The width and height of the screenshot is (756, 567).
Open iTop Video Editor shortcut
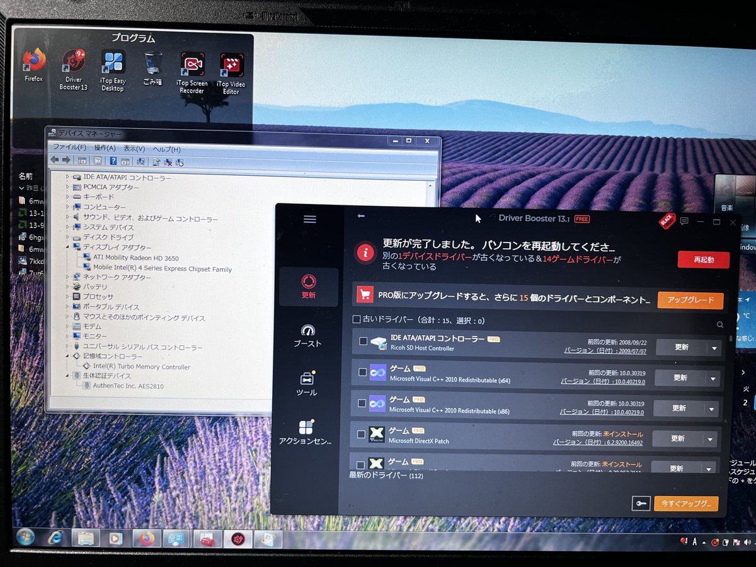point(231,74)
